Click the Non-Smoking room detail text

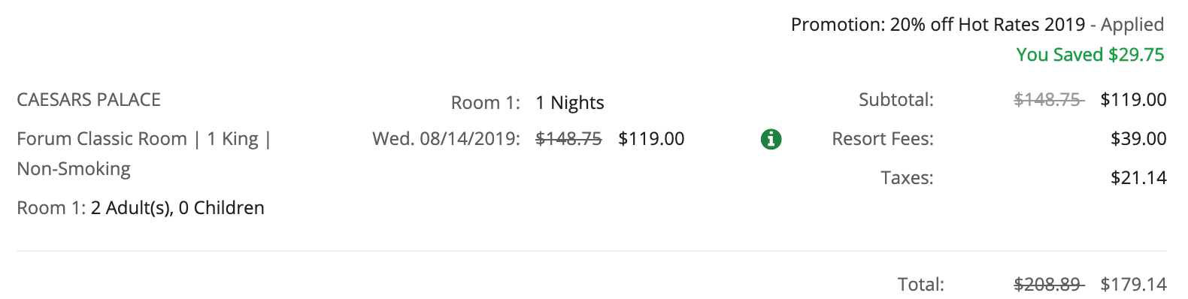[74, 169]
